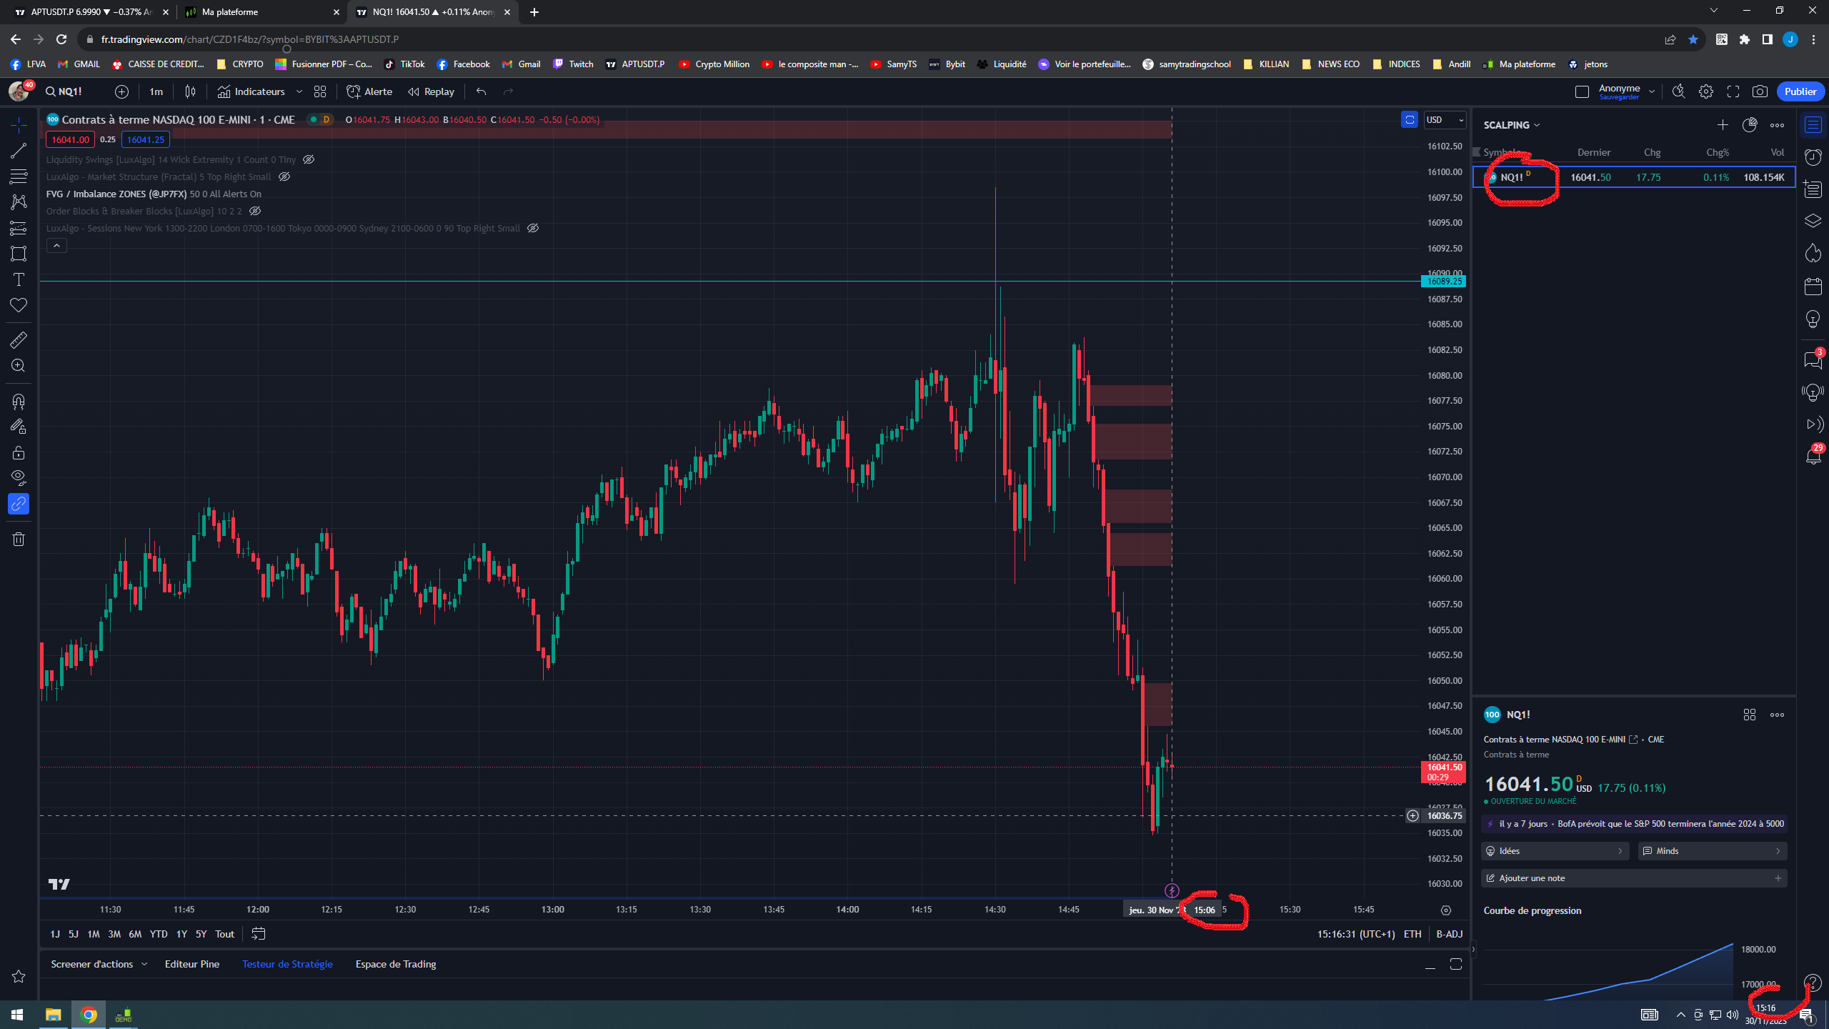Select the trend line drawing tool
Viewport: 1829px width, 1029px height.
19,151
